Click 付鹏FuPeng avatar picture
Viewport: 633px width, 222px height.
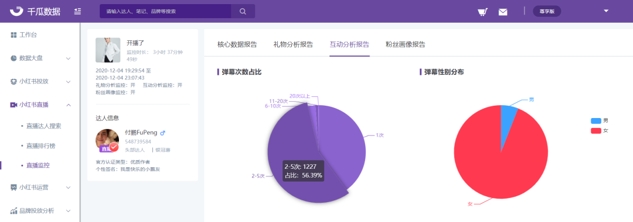point(107,141)
